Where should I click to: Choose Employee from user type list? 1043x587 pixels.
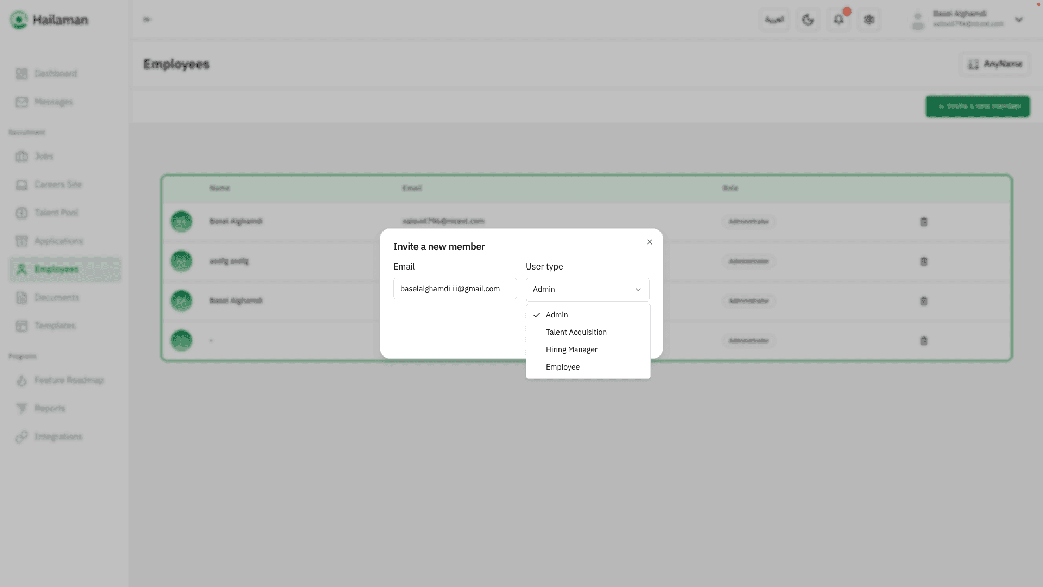pos(562,367)
